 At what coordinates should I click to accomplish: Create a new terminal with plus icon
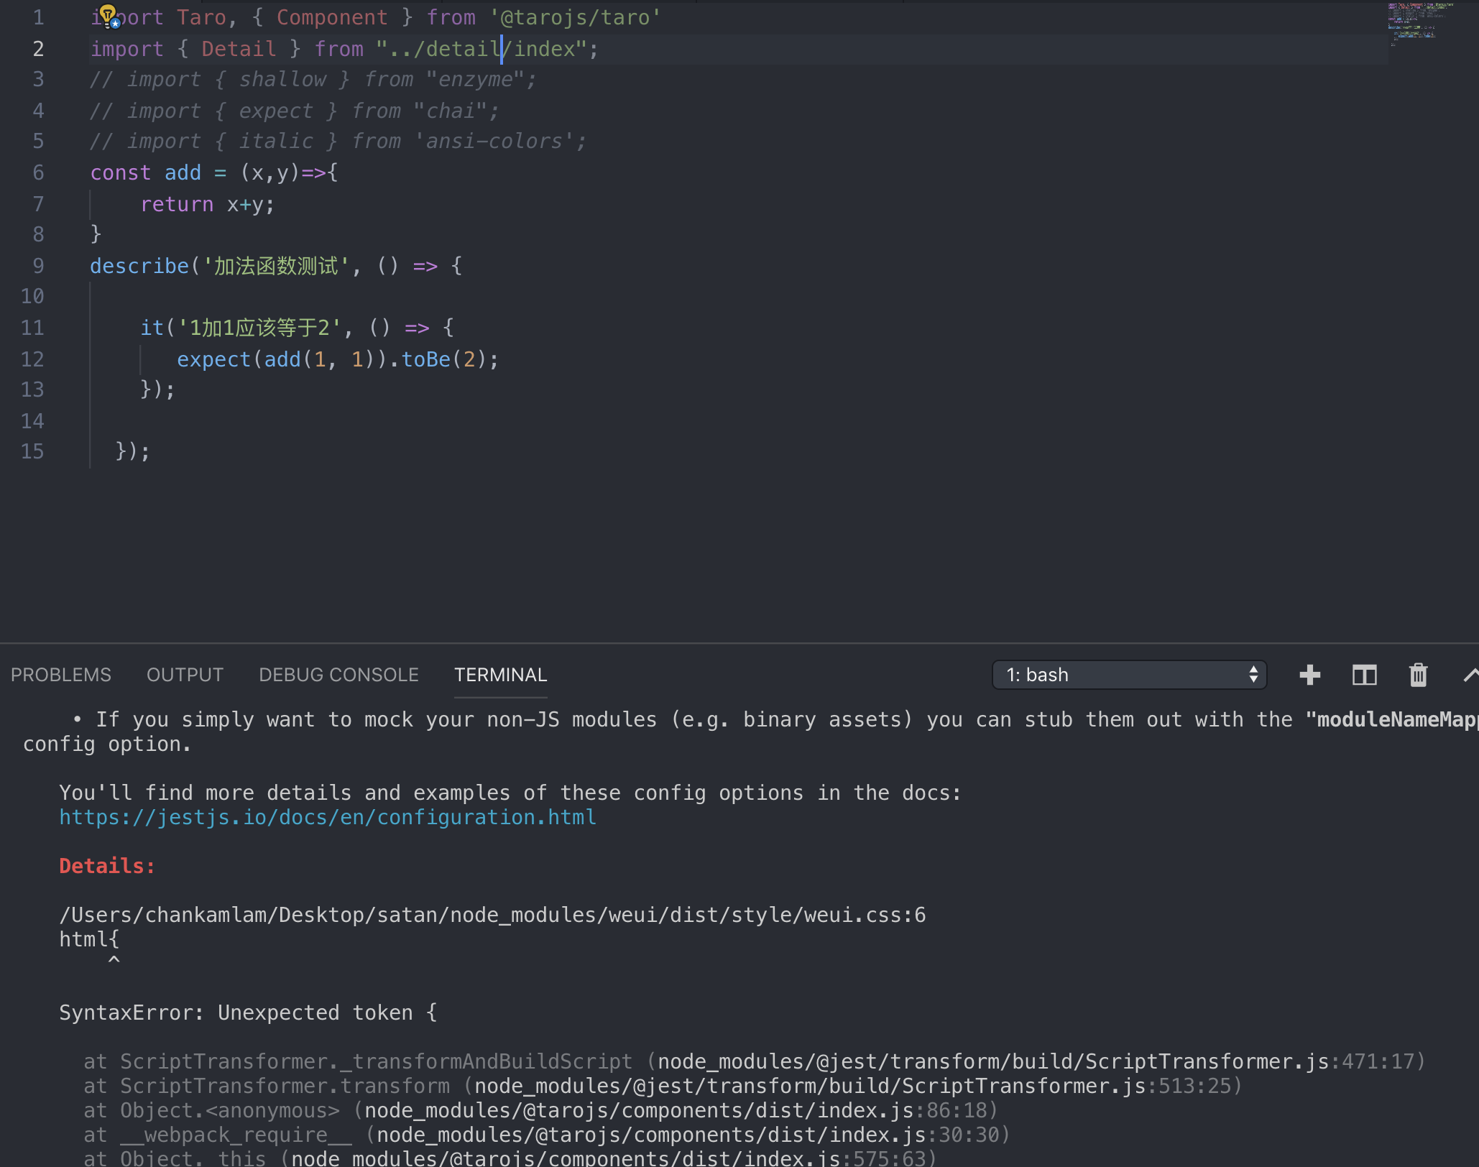pos(1309,675)
